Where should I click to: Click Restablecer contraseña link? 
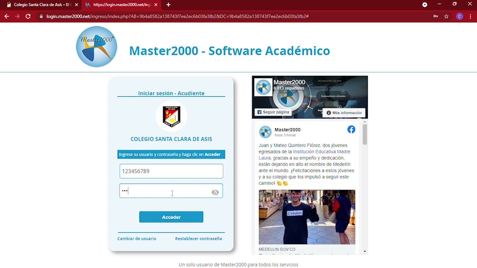198,239
